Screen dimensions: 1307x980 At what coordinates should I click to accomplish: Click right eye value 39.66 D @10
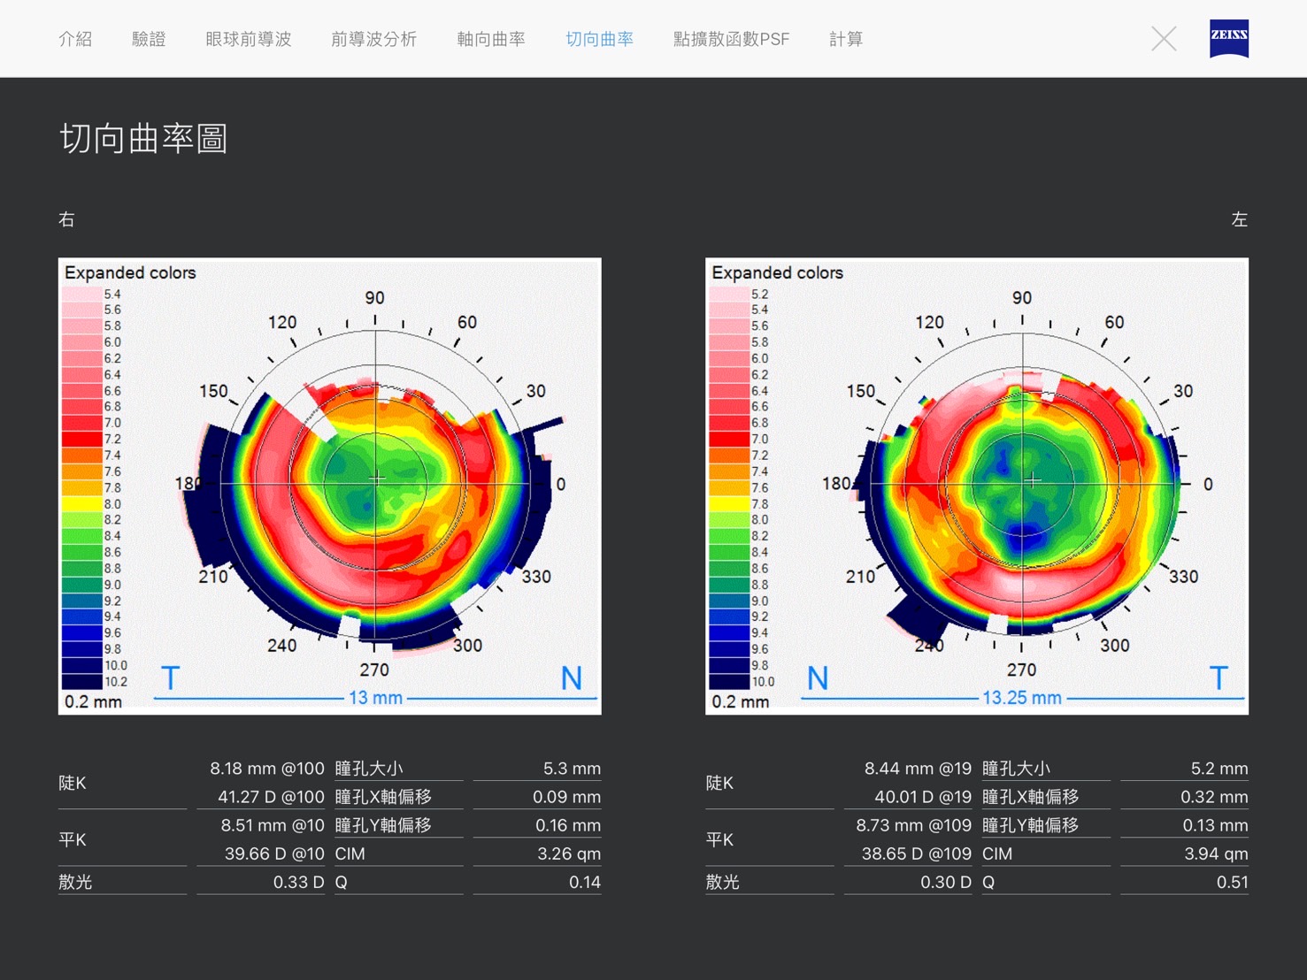(274, 854)
